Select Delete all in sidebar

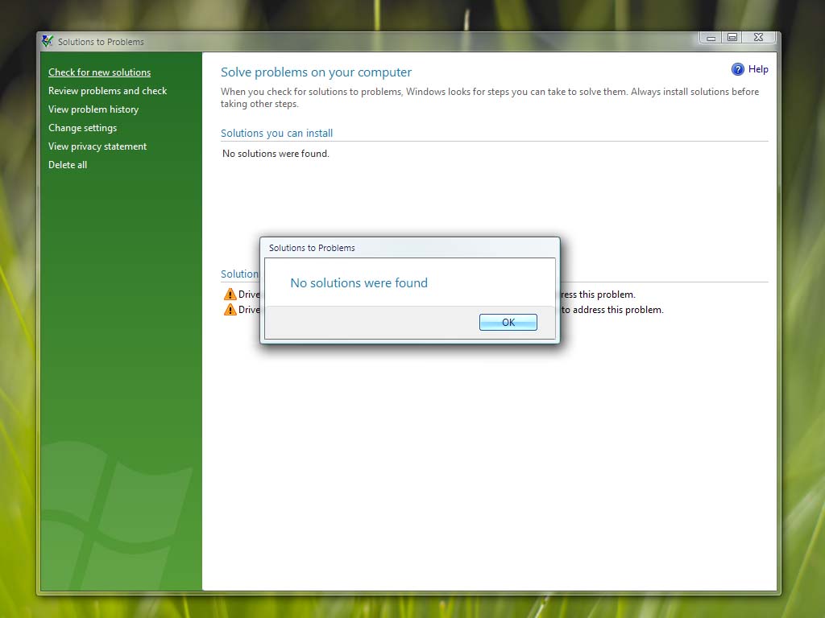click(x=68, y=164)
